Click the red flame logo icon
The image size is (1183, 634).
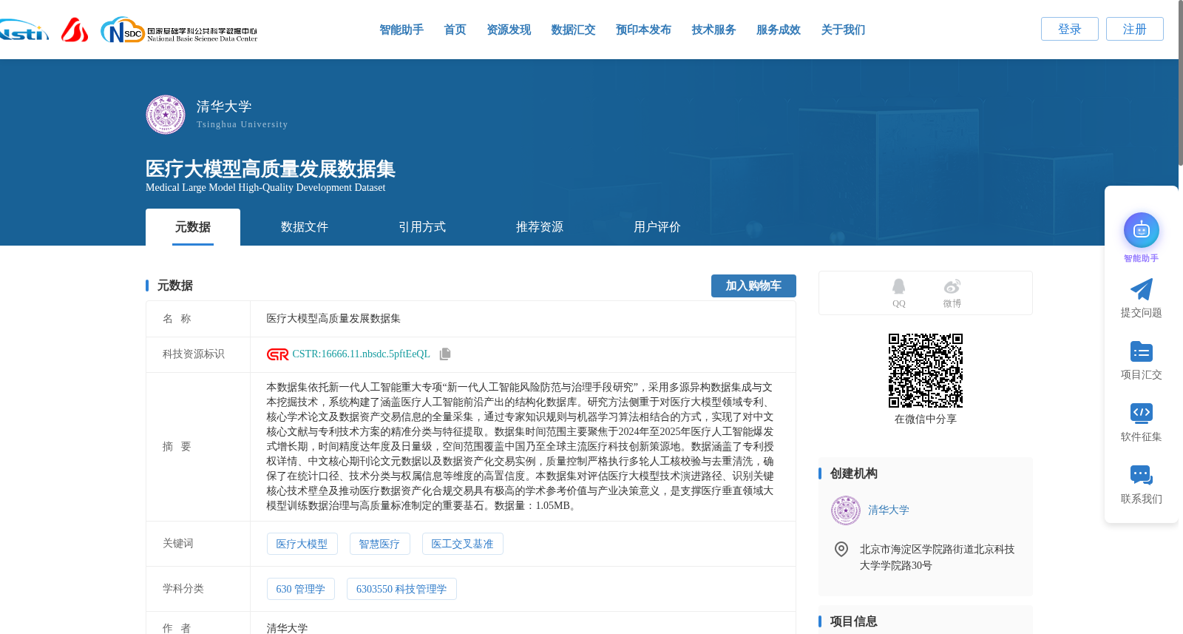click(x=75, y=30)
